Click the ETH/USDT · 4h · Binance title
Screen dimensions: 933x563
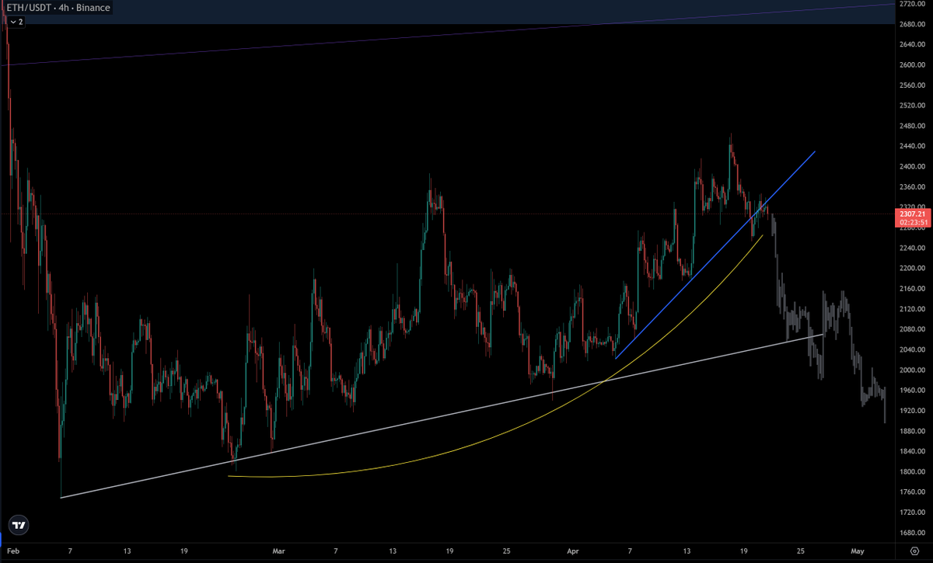pyautogui.click(x=58, y=8)
